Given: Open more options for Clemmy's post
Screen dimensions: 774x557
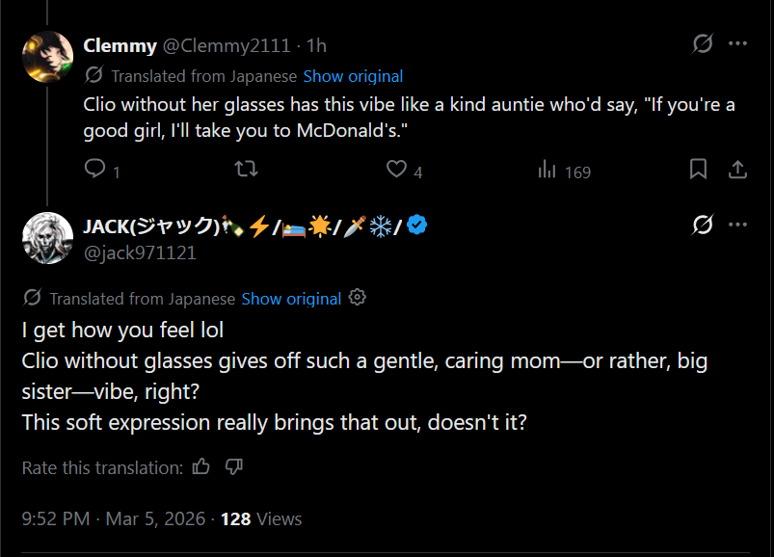Looking at the screenshot, I should tap(737, 43).
